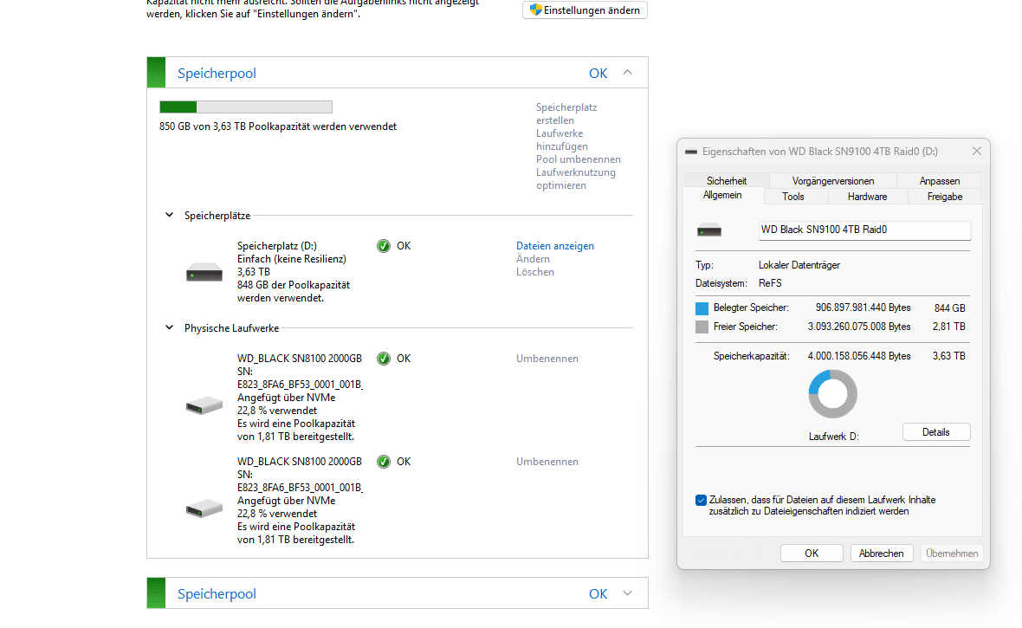The image size is (1022, 628).
Task: Click the "Laufwerk D:" label under the chart
Action: (x=833, y=437)
